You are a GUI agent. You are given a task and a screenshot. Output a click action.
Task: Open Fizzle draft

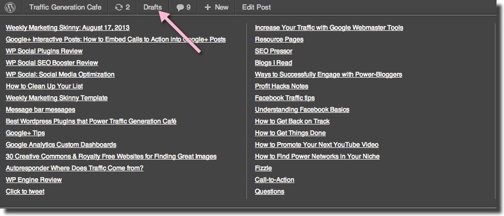pos(263,168)
